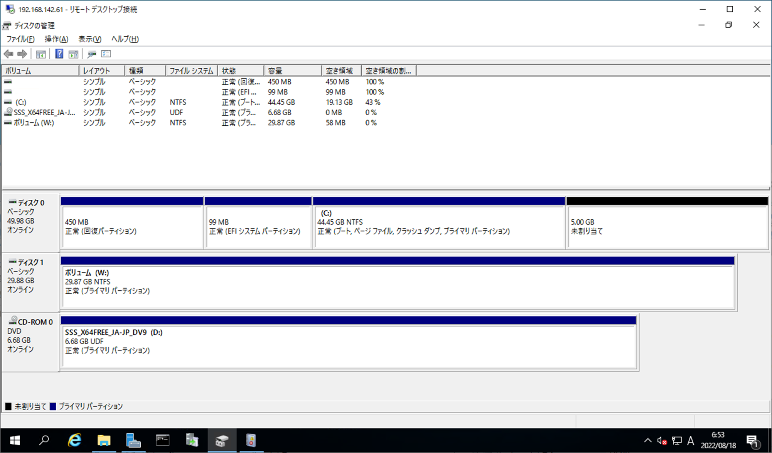Click the back arrow toolbar icon
772x453 pixels.
pyautogui.click(x=8, y=54)
